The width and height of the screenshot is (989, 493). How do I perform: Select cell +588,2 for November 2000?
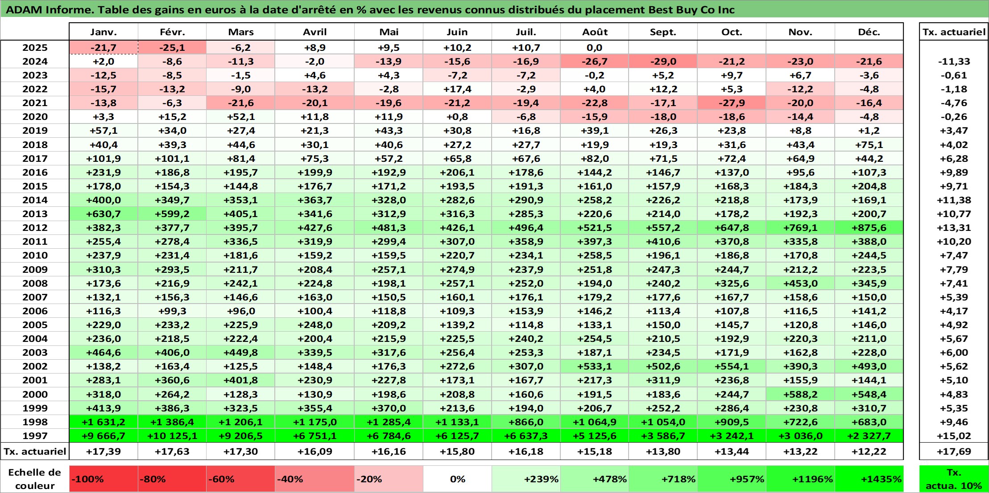click(800, 394)
